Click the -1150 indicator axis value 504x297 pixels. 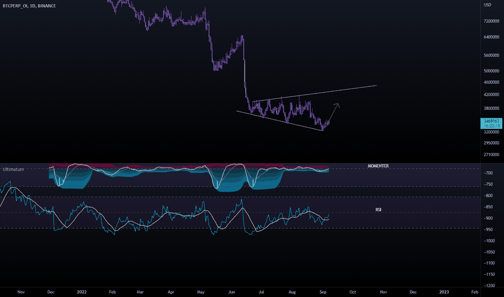pyautogui.click(x=489, y=274)
